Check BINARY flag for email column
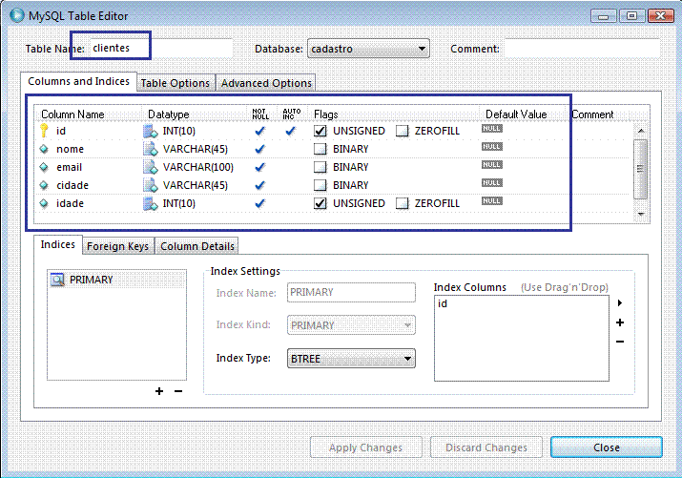The width and height of the screenshot is (682, 478). point(320,168)
